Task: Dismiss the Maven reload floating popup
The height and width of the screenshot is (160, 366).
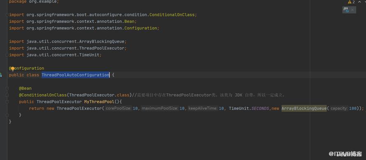Action: point(352,10)
